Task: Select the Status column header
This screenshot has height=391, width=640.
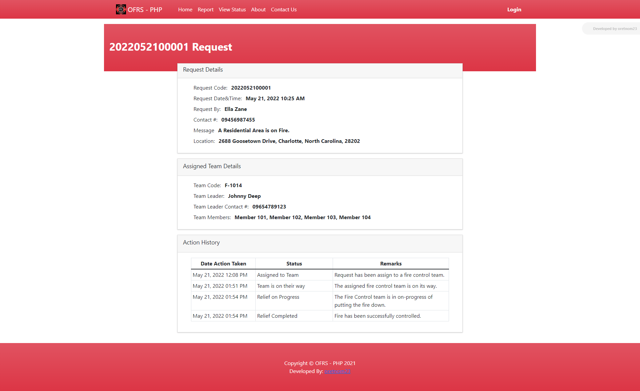Action: tap(294, 263)
